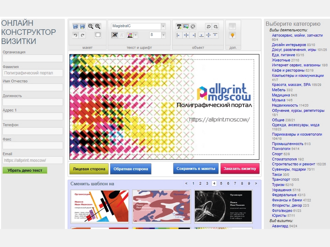Switch to Лицевая сторона
The image size is (330, 247).
pyautogui.click(x=89, y=169)
